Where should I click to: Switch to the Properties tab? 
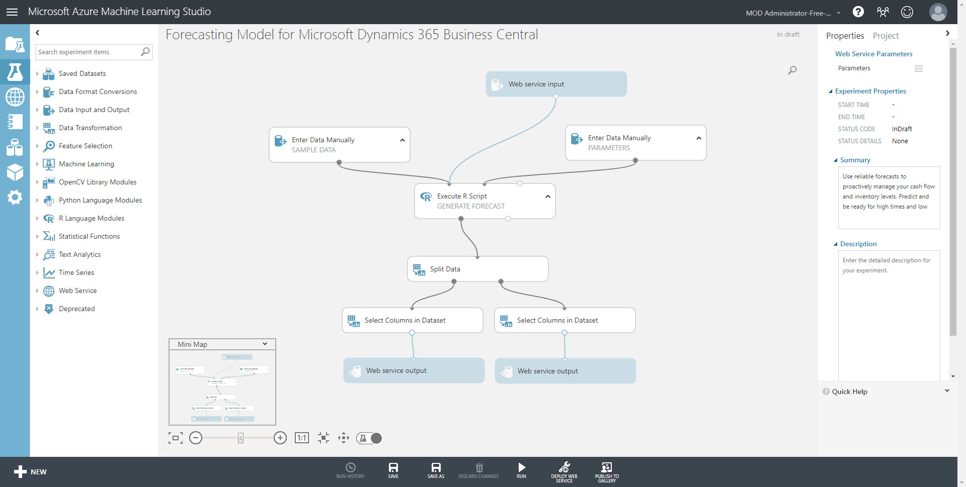[x=845, y=36]
